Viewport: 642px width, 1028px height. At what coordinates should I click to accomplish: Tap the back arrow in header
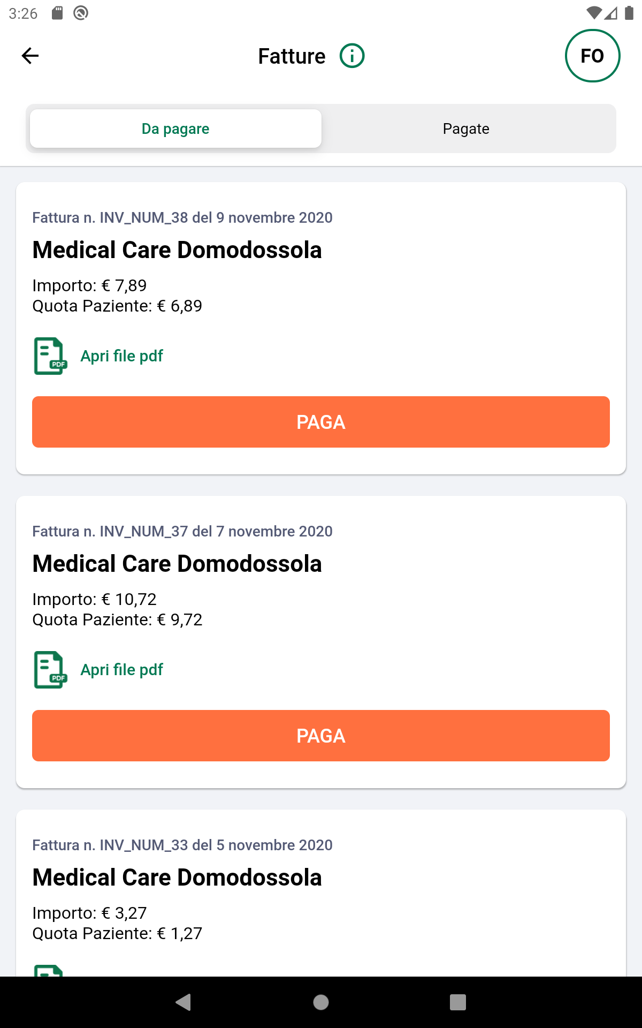point(30,56)
